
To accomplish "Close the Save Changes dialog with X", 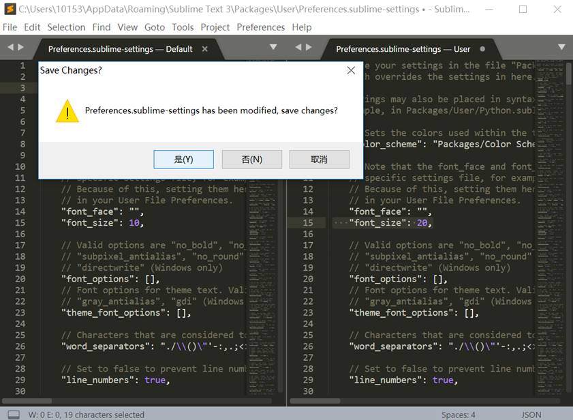I will click(x=351, y=70).
